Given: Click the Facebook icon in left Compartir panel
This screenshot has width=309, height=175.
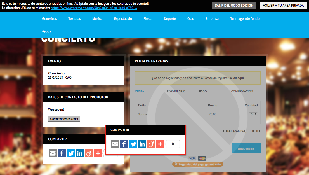Looking at the screenshot, I should pos(62,153).
